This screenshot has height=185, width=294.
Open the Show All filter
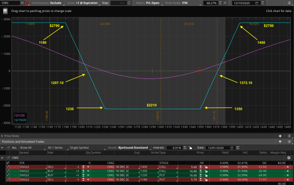(26, 147)
